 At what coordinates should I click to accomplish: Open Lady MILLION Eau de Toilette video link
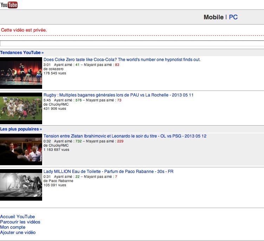[108, 172]
